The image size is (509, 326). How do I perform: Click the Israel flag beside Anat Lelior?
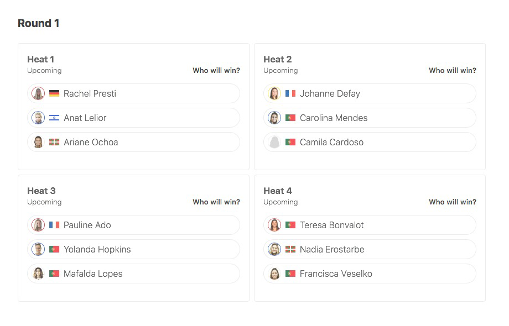click(x=54, y=118)
